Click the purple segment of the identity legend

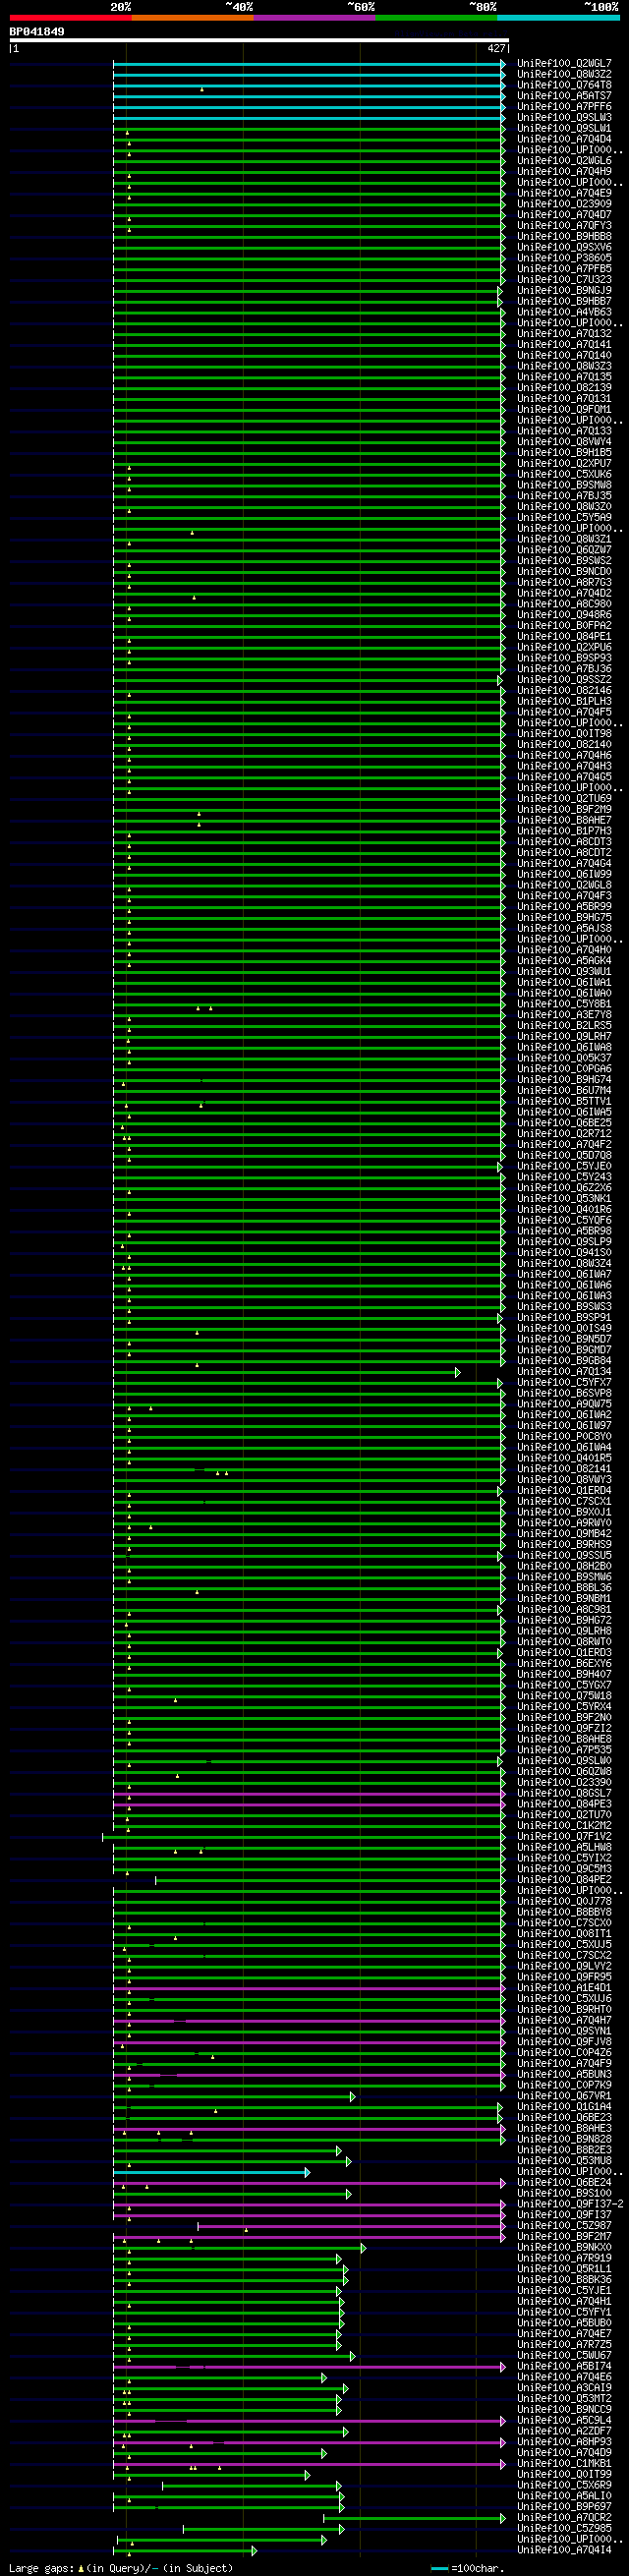pyautogui.click(x=314, y=17)
